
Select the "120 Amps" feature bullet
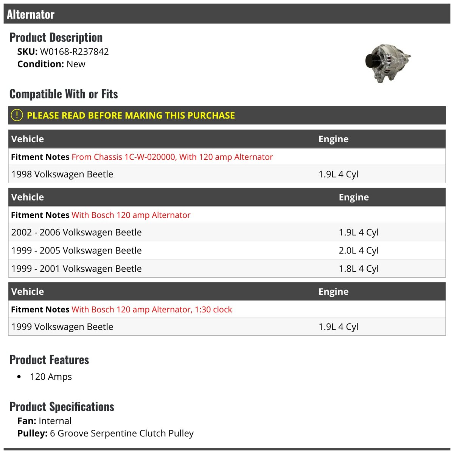51,377
